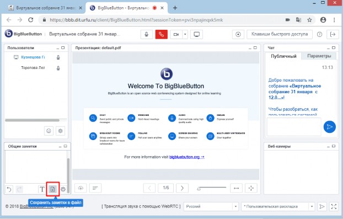Open bigbluebutton.org link in slide

click(187, 157)
